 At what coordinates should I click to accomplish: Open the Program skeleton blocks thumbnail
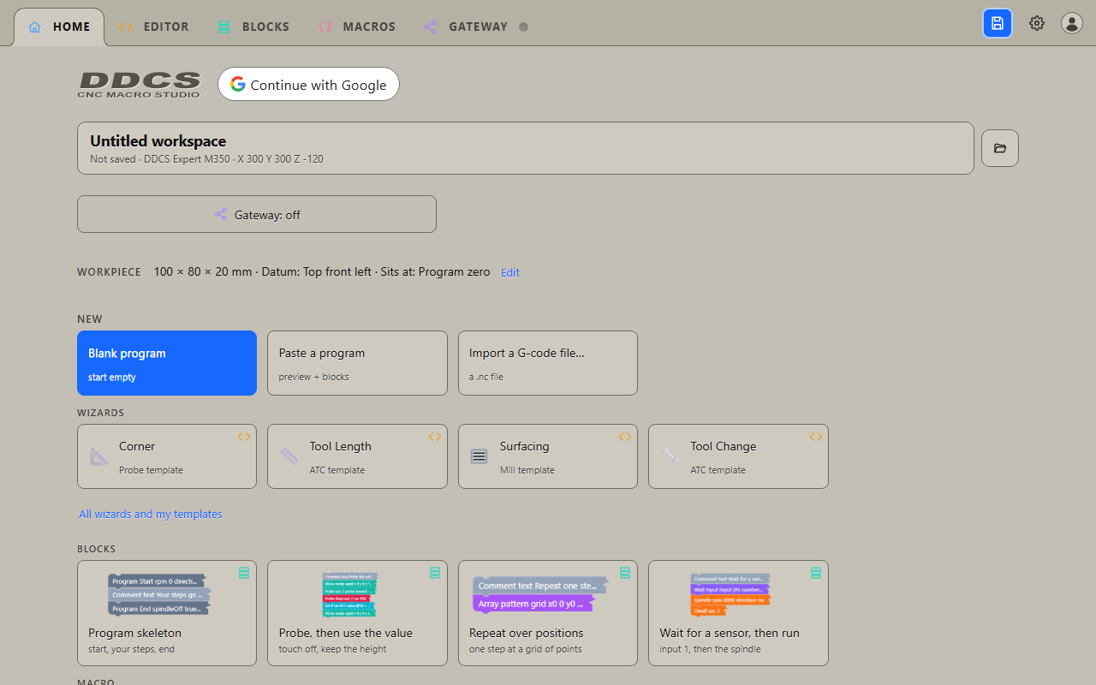pyautogui.click(x=159, y=594)
